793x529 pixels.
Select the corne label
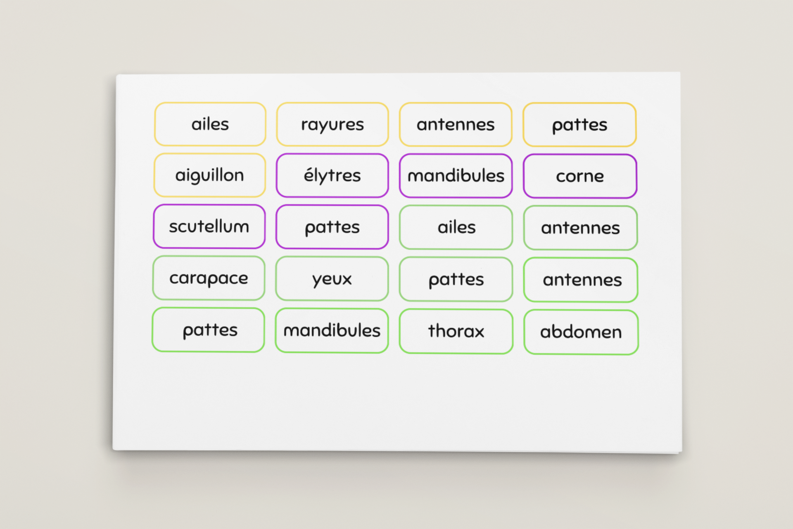[580, 176]
